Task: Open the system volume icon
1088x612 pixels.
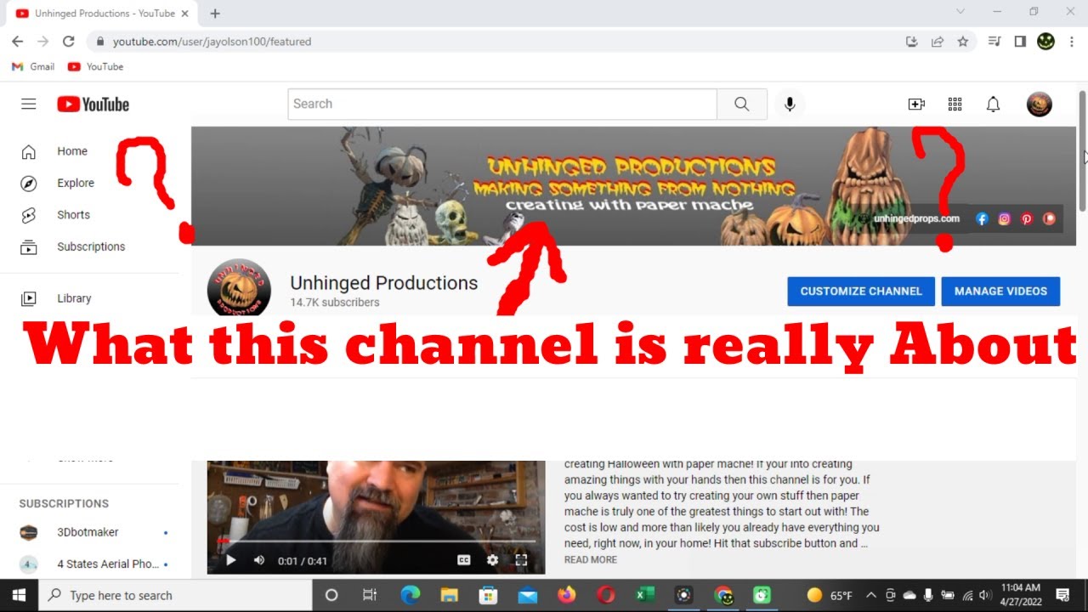Action: pos(984,595)
